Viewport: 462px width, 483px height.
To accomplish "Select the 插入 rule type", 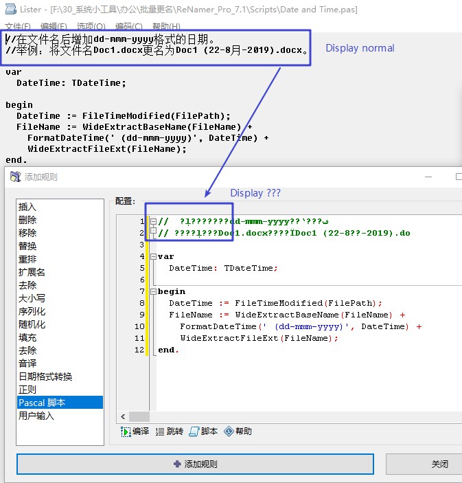I will point(27,207).
